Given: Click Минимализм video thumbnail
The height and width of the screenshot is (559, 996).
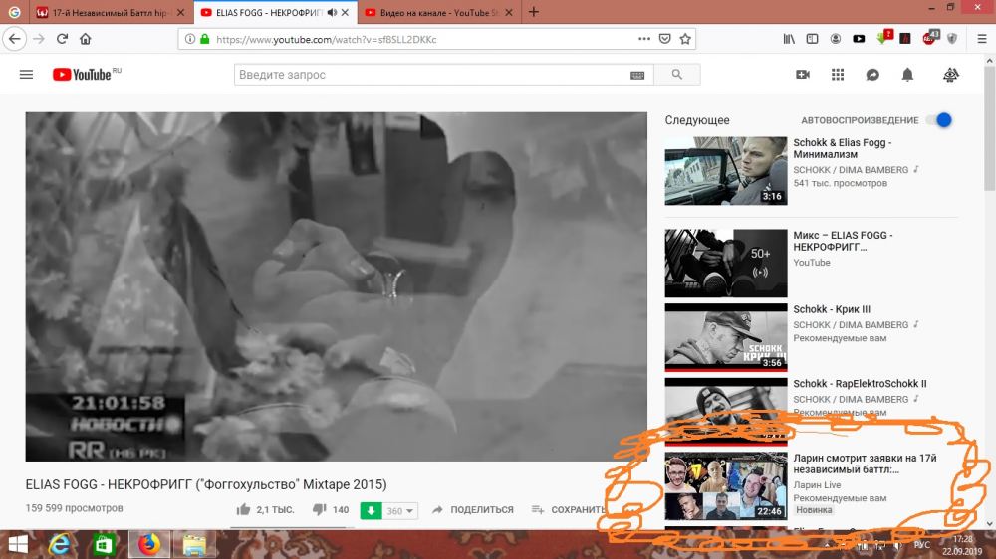Looking at the screenshot, I should point(725,171).
